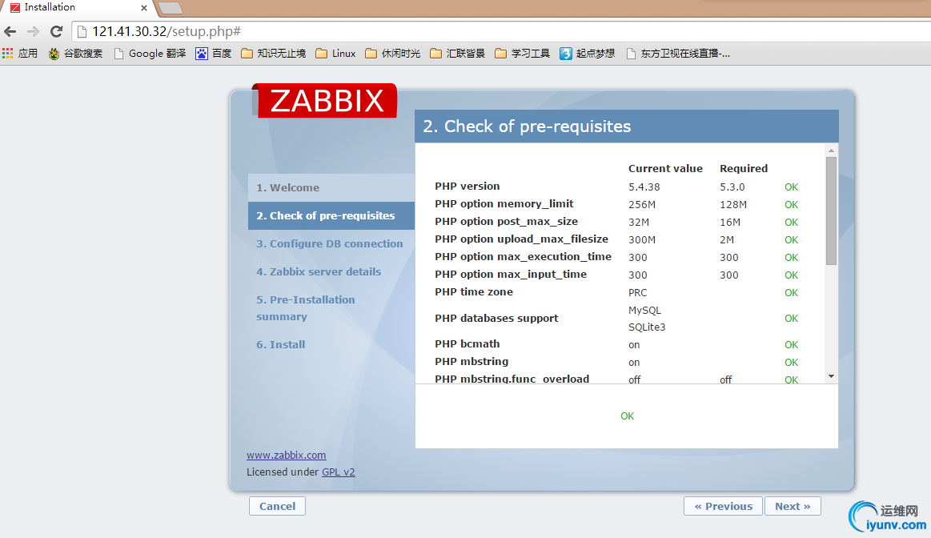Viewport: 931px width, 538px height.
Task: Open the 休闲时光 bookmark folder
Action: pos(393,54)
